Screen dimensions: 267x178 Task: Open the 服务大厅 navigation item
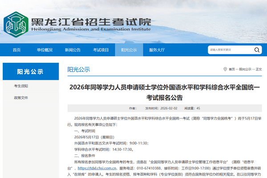coord(157,50)
